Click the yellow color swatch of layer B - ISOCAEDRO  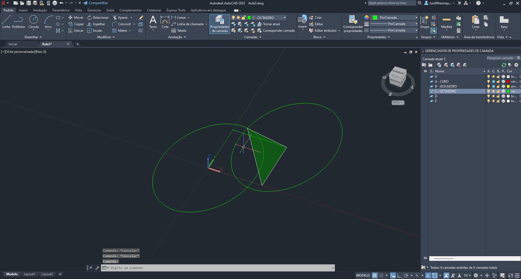[508, 86]
